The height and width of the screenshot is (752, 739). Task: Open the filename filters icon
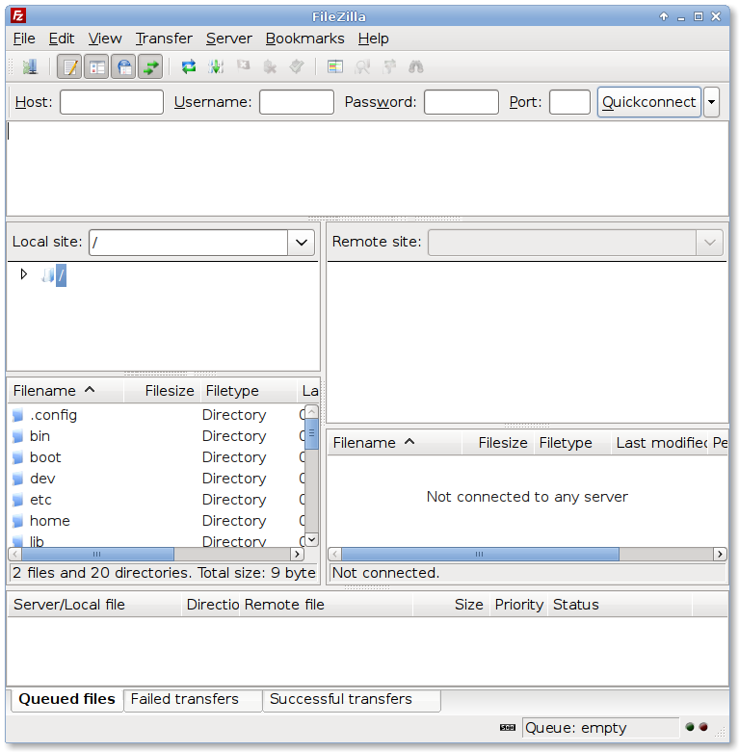pyautogui.click(x=335, y=66)
